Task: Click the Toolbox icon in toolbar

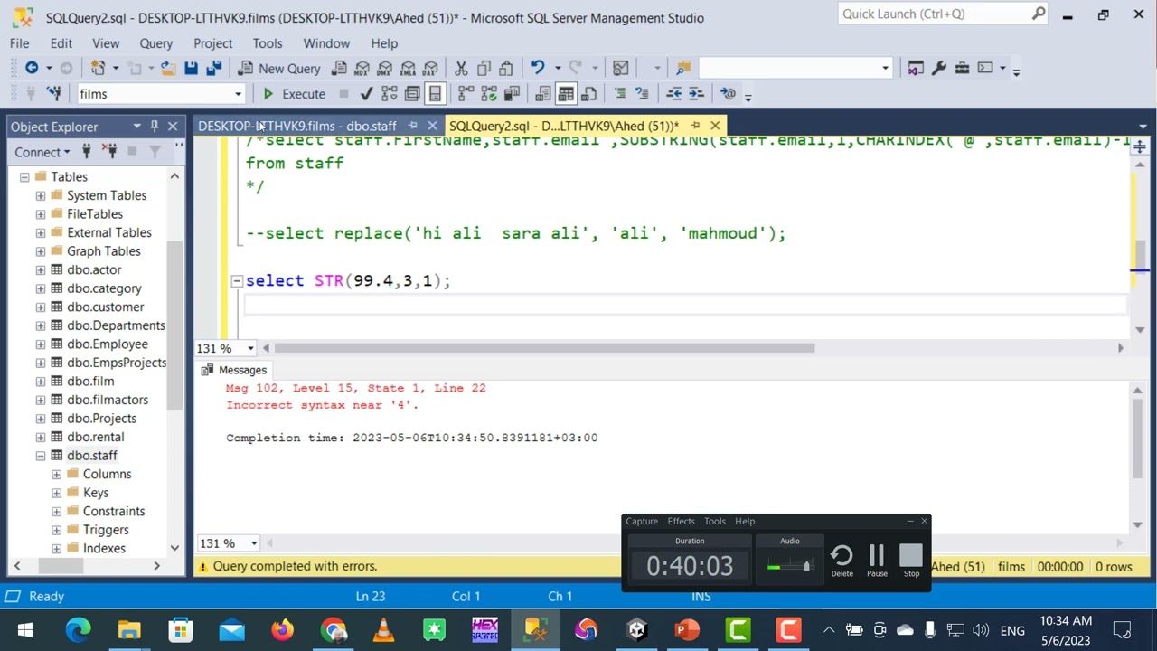Action: [x=962, y=69]
